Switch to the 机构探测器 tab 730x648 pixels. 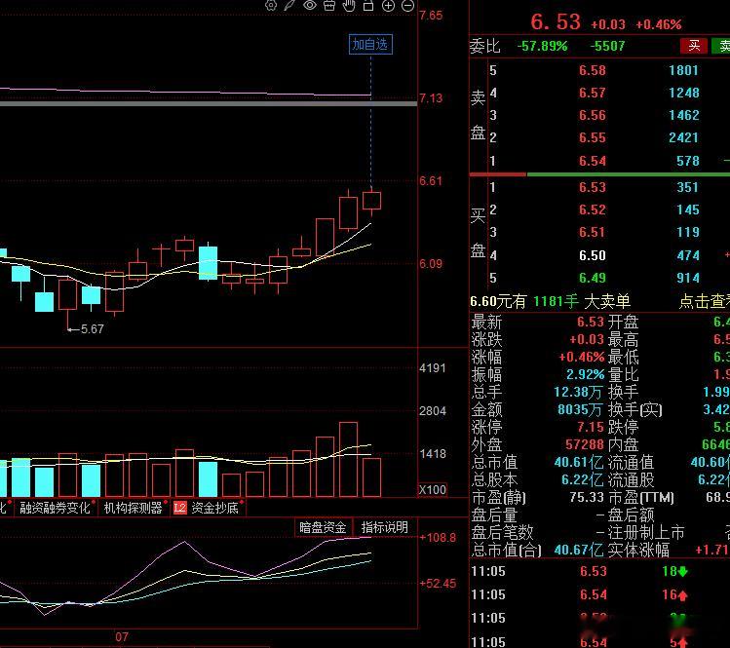(x=134, y=508)
